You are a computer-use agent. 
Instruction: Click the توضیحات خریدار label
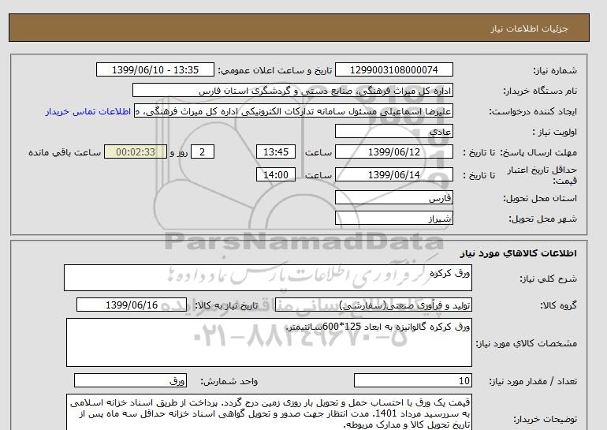pyautogui.click(x=545, y=419)
